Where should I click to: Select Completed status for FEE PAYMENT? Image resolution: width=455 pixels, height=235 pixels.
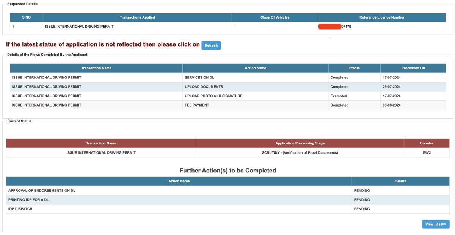coord(354,105)
